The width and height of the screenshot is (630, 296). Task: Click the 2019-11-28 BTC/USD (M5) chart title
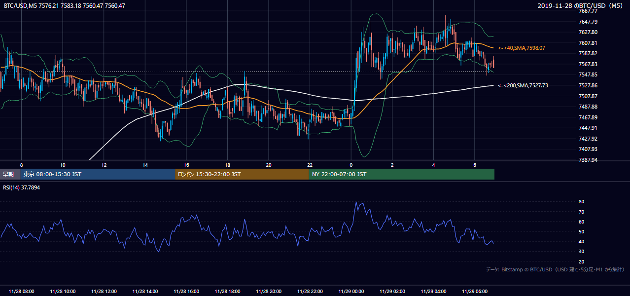(581, 6)
